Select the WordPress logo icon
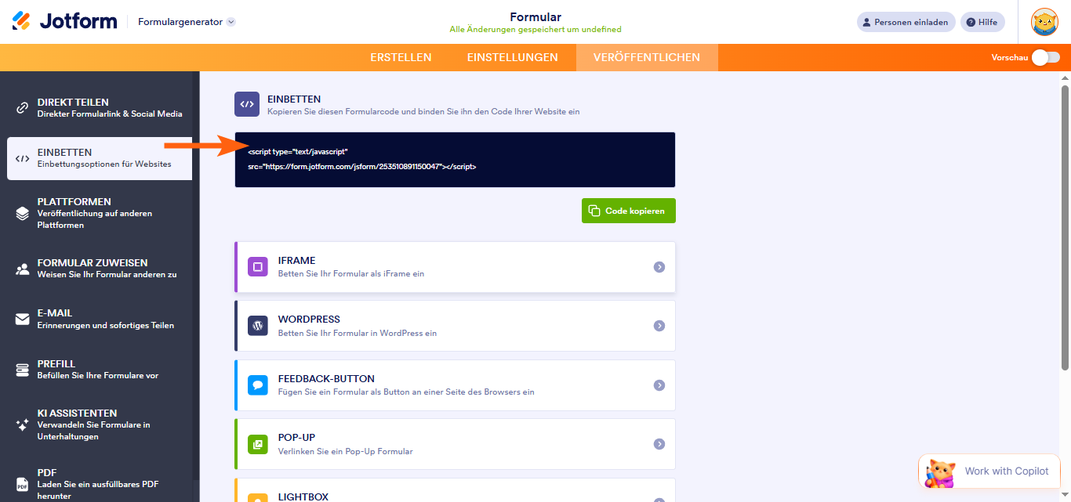The width and height of the screenshot is (1071, 502). 258,325
